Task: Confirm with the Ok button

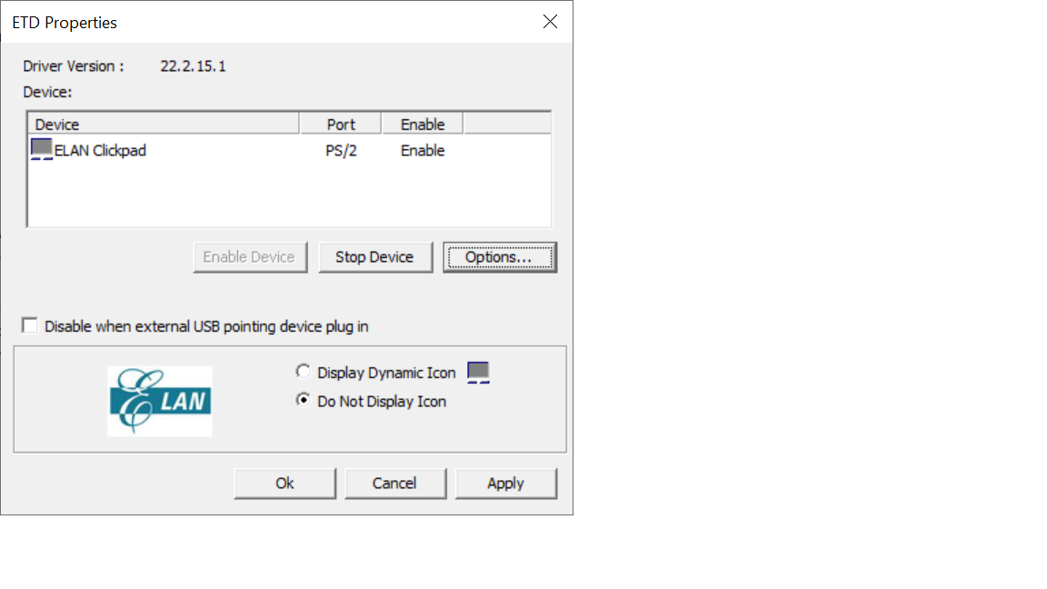Action: (285, 483)
